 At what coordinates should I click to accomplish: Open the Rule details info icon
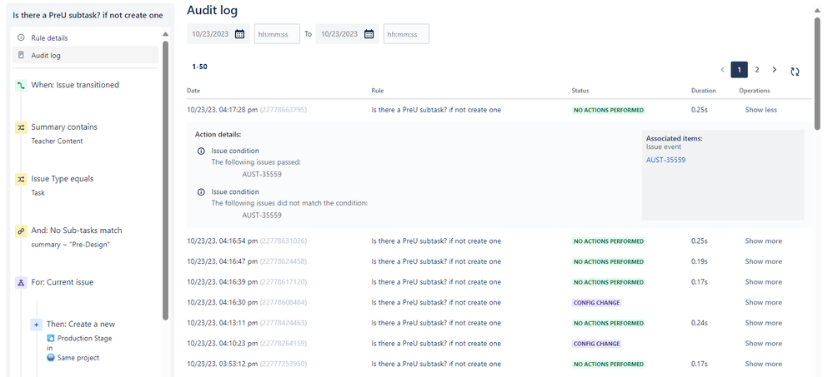(21, 37)
